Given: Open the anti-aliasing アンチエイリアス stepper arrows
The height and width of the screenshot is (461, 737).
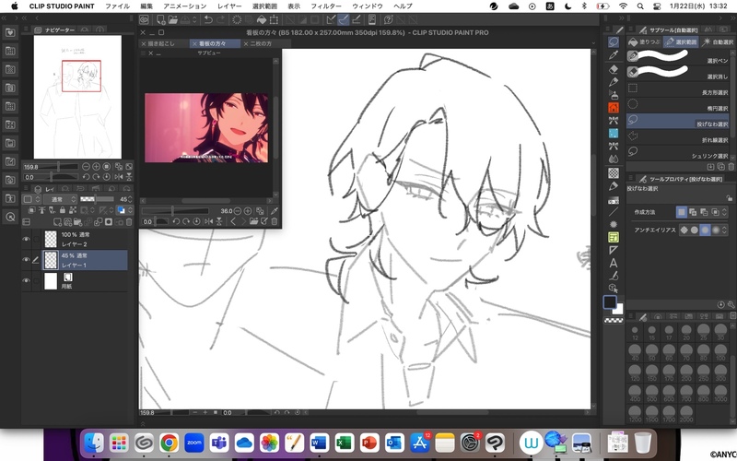Looking at the screenshot, I should coord(724,230).
